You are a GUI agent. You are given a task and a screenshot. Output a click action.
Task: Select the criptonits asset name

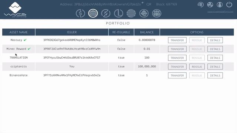(x=19, y=66)
